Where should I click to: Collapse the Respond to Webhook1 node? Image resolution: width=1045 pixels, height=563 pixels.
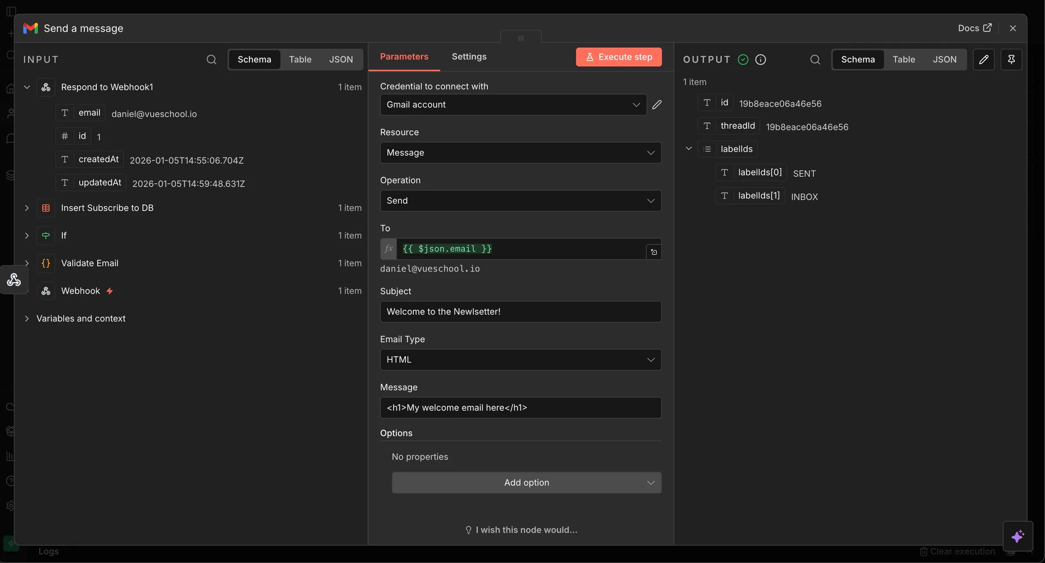[27, 87]
